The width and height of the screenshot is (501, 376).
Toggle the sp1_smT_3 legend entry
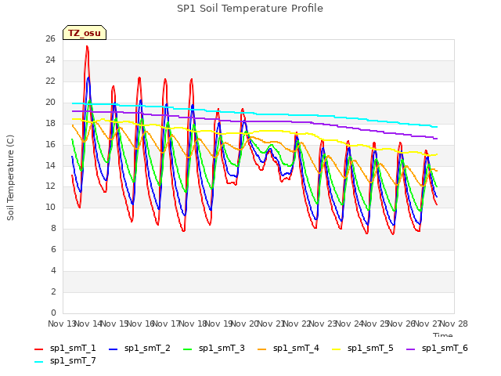(214, 348)
